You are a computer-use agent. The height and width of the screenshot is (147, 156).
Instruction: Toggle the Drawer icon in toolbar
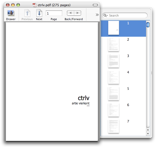tap(11, 13)
